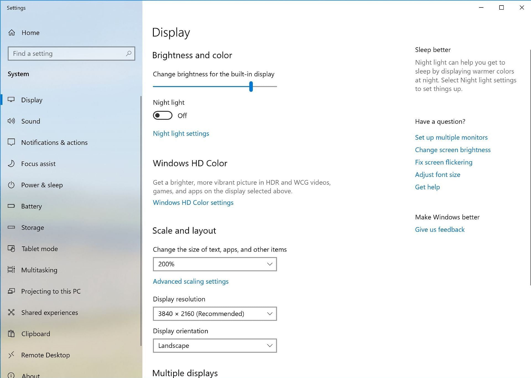Screen dimensions: 531x378
Task: Click Fix screen flickering link
Action: click(444, 162)
